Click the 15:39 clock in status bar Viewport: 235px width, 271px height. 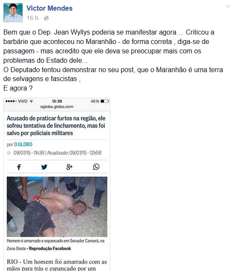click(57, 101)
